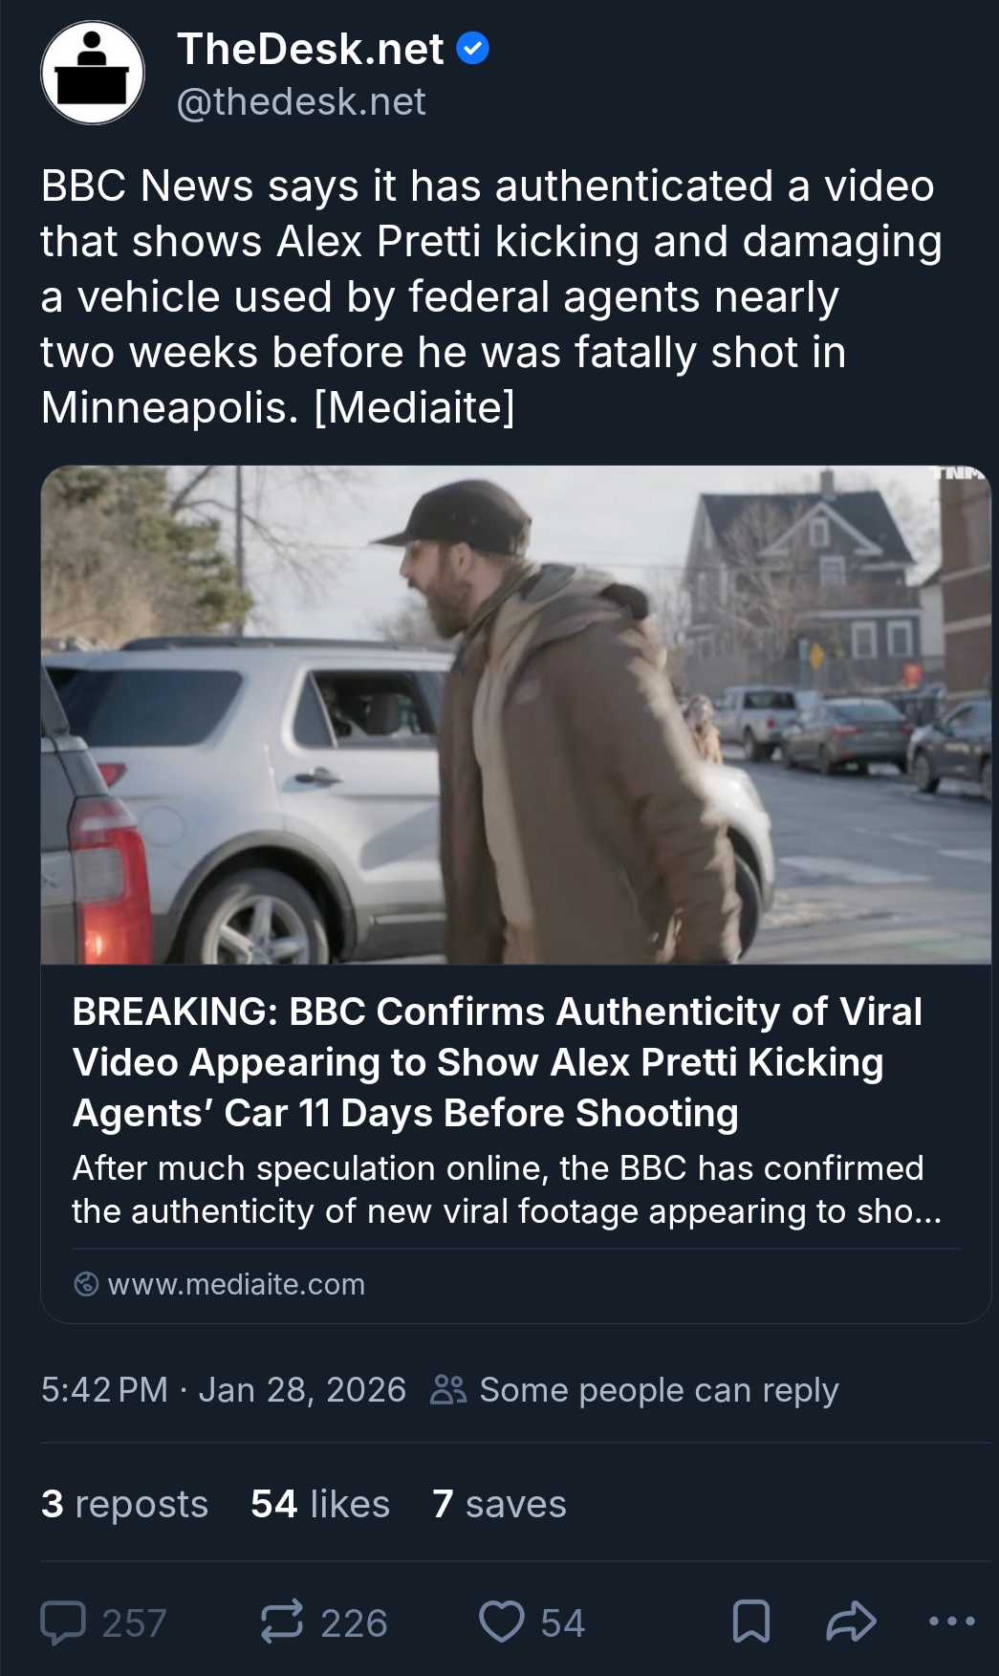Image resolution: width=999 pixels, height=1676 pixels.
Task: Click the globe icon beside mediaite.com
Action: [x=86, y=1284]
